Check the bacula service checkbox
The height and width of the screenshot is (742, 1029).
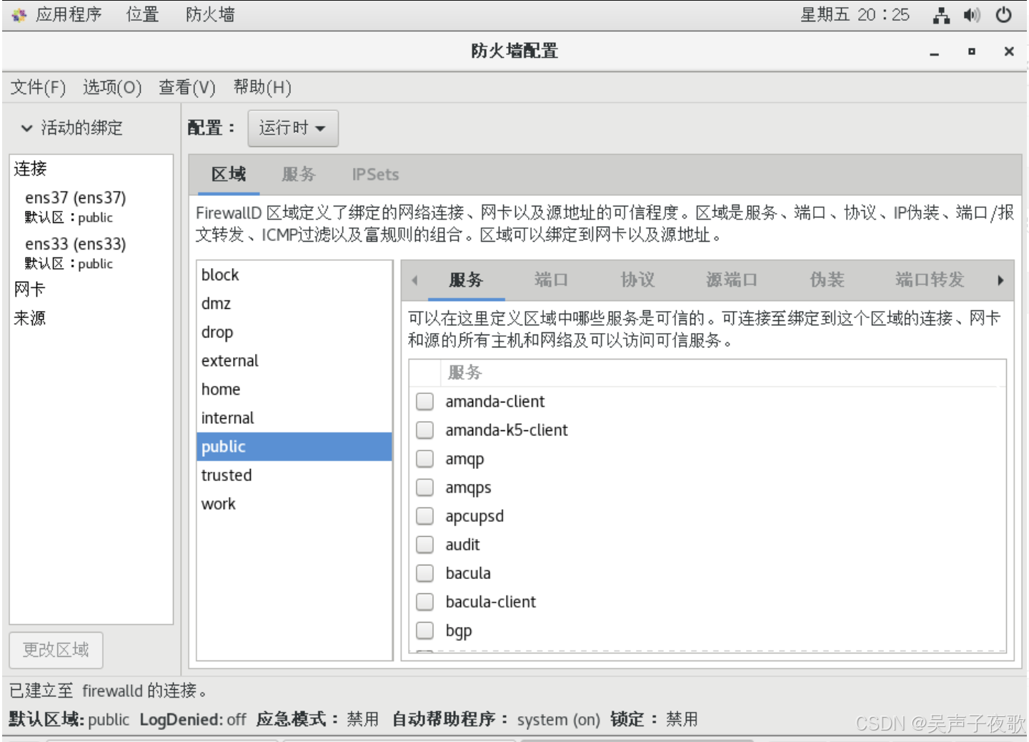tap(425, 573)
